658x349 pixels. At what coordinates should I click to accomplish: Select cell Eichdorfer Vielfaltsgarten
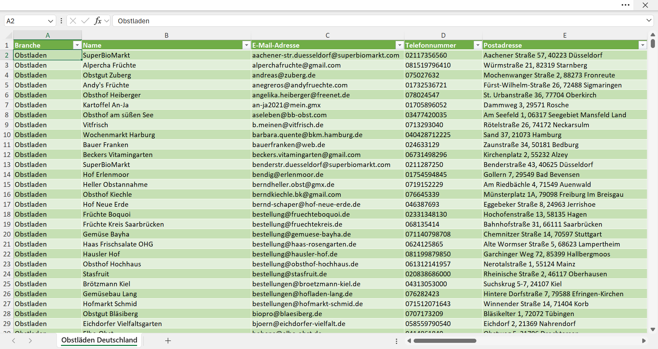tap(167, 324)
